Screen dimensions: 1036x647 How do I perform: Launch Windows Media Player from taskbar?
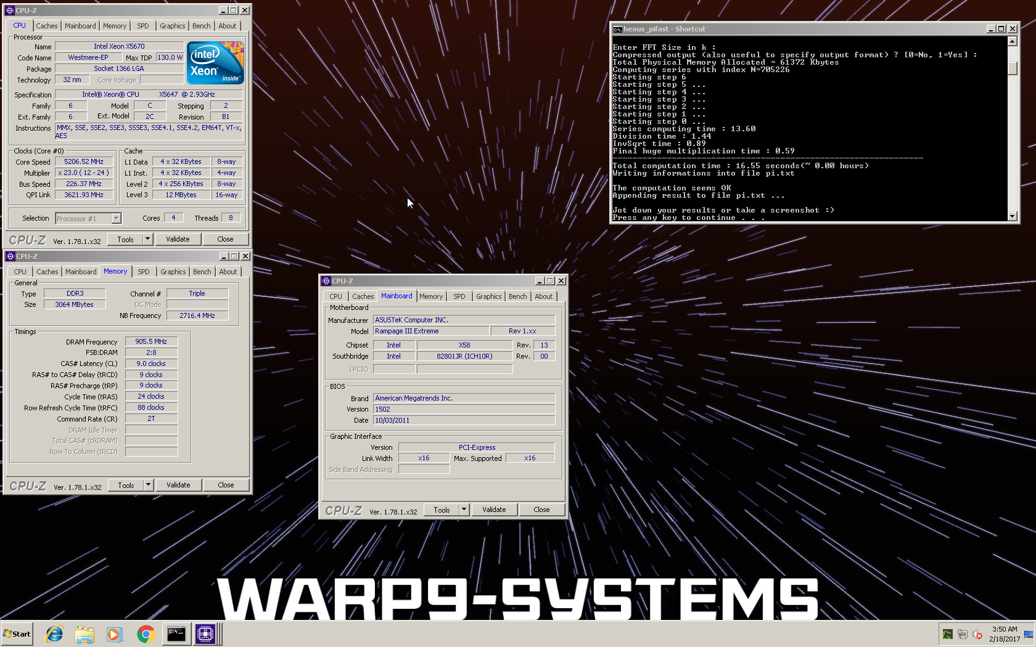point(115,634)
